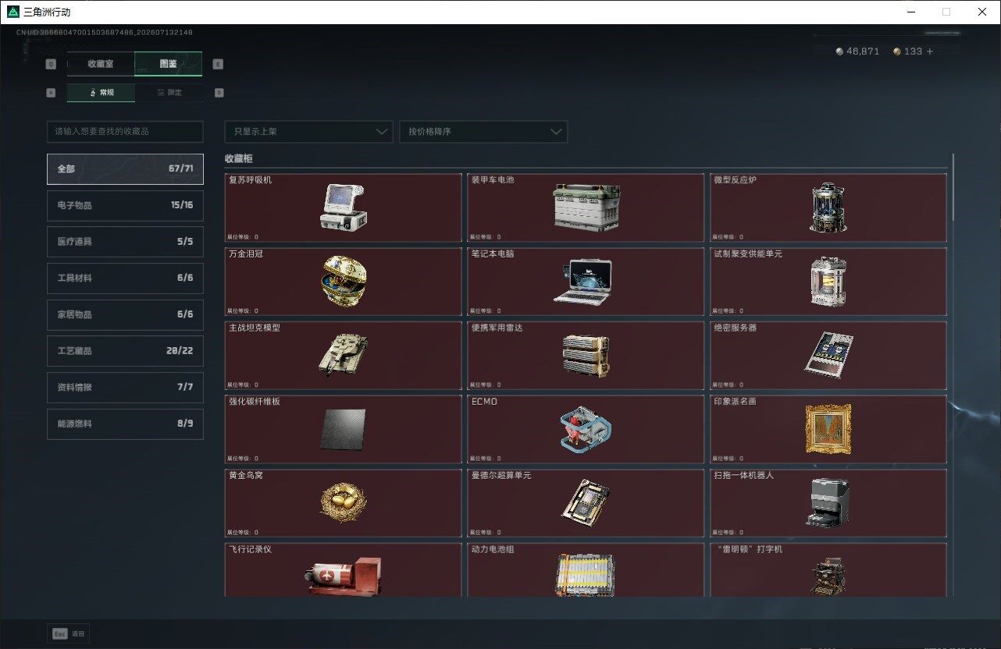1001x649 pixels.
Task: Expand the 按价格降序 sort dropdown
Action: [x=483, y=132]
